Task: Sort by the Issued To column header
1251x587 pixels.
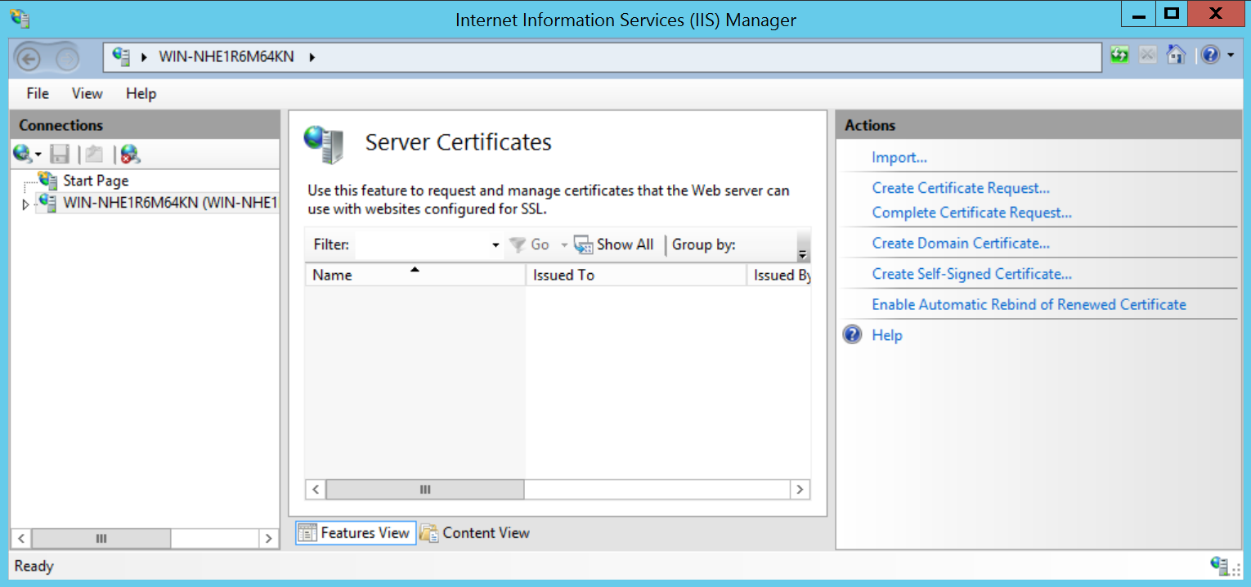Action: point(636,275)
